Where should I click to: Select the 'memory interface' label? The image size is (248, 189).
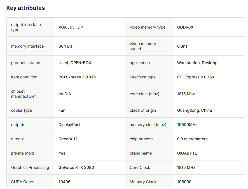[x=27, y=46]
